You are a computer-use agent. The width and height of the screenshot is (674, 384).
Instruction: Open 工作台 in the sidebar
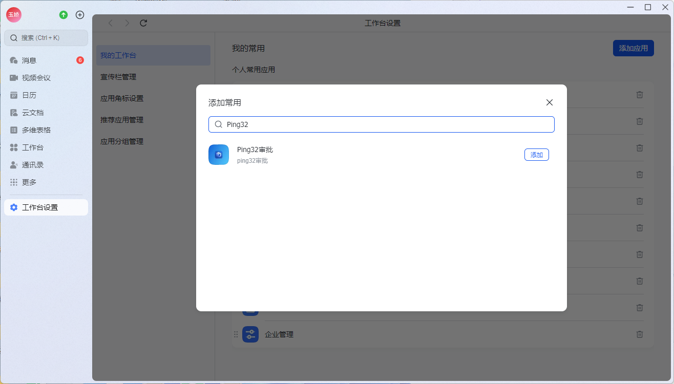tap(46, 147)
